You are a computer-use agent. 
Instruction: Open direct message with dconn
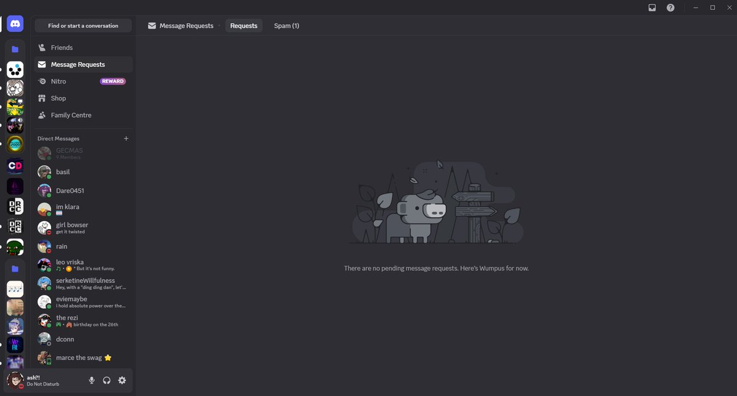coord(84,339)
